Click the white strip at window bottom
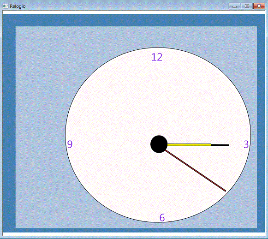The width and height of the screenshot is (268, 239). (x=134, y=234)
